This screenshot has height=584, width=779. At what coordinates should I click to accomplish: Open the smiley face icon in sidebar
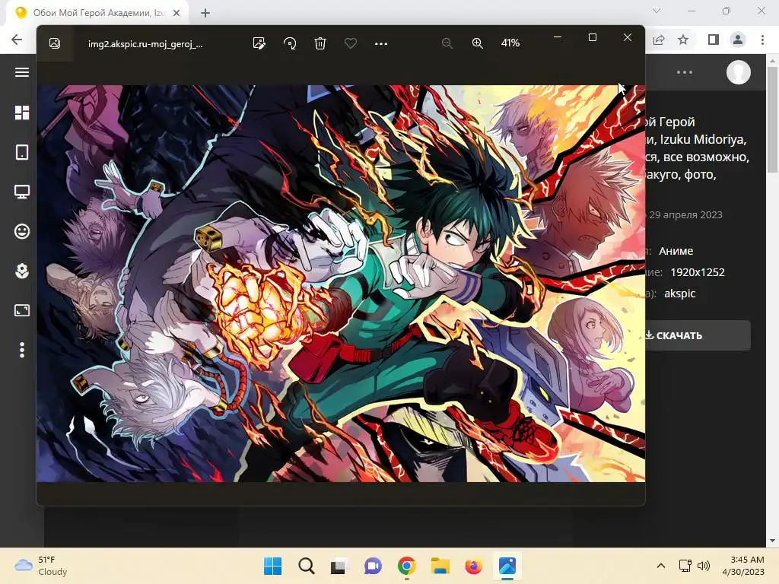click(x=22, y=231)
